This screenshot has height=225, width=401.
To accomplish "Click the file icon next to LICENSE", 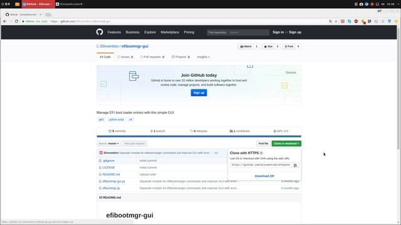I will pos(100,167).
